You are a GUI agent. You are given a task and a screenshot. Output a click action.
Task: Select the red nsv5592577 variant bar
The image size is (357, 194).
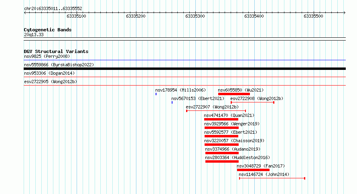coord(221,136)
